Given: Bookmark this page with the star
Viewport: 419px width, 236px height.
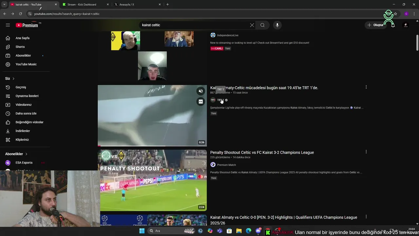Looking at the screenshot, I should click(x=395, y=14).
